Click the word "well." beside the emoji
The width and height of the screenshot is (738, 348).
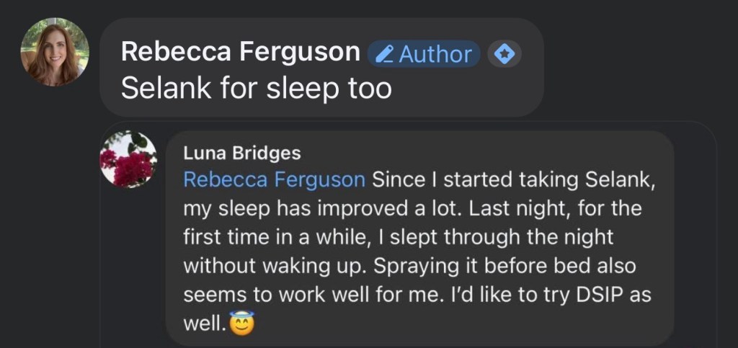(x=206, y=324)
